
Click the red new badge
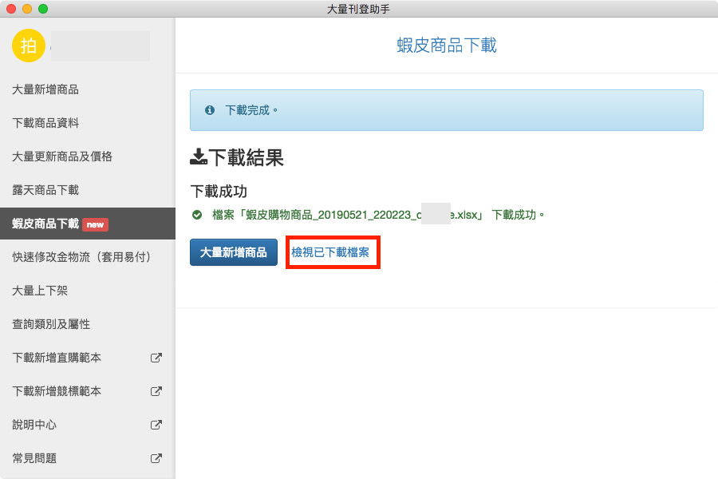(x=95, y=224)
